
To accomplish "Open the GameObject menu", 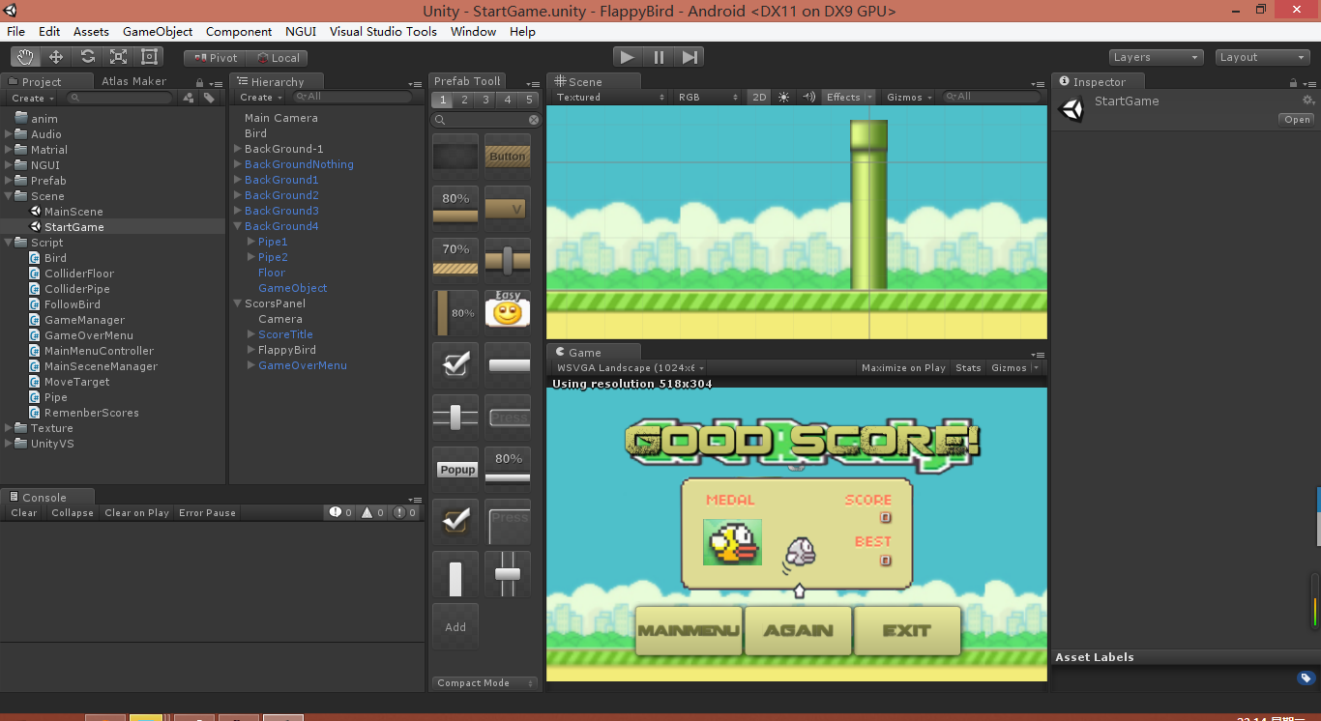I will click(x=158, y=31).
